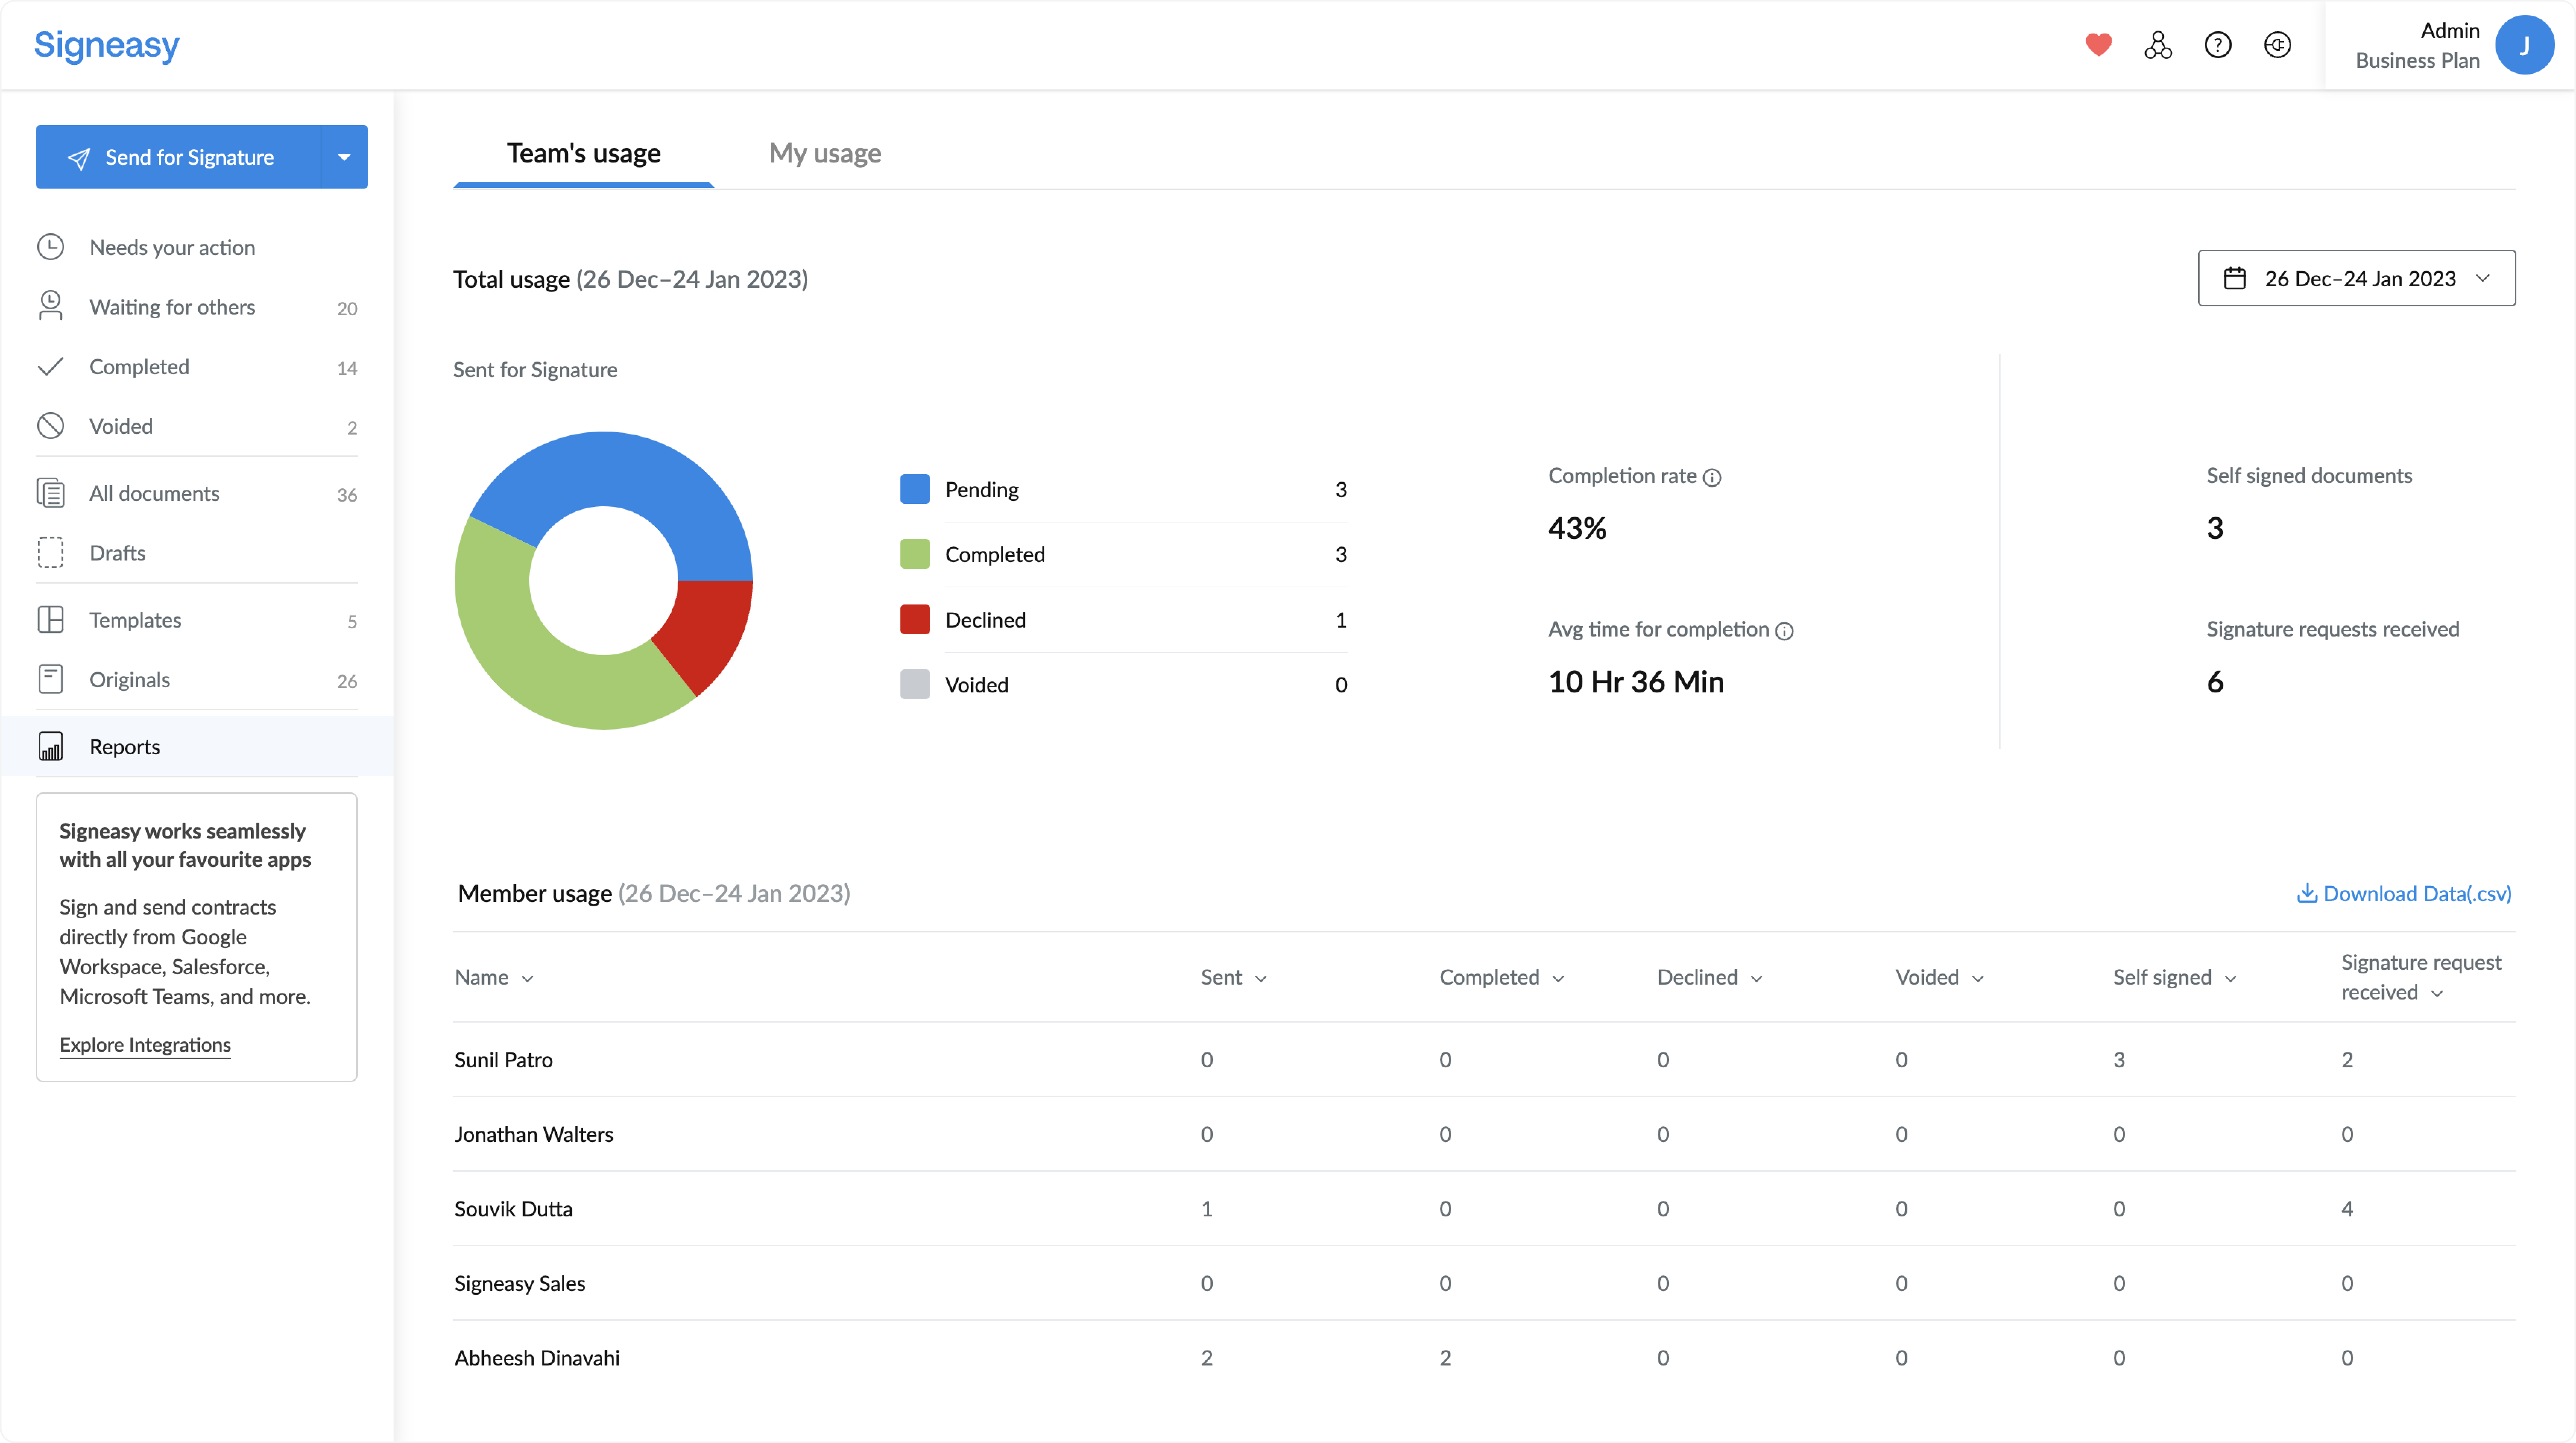
Task: Click the blue Pending legend swatch
Action: [915, 489]
